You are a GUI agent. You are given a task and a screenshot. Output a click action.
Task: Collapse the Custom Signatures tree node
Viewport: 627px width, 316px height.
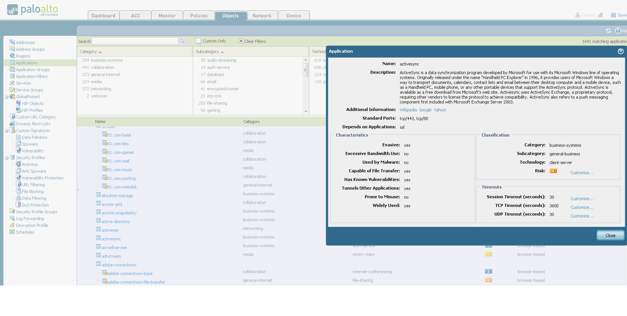click(x=6, y=131)
